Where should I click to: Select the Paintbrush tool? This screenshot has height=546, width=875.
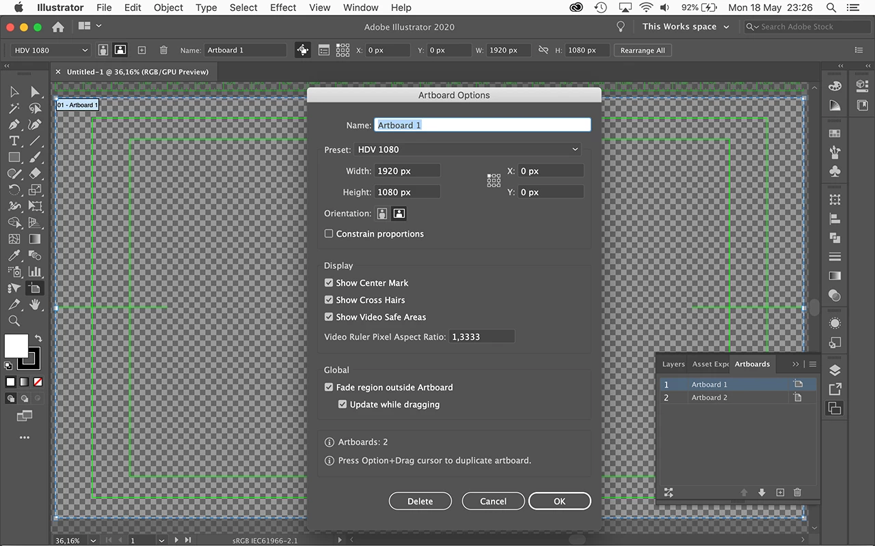click(x=35, y=157)
